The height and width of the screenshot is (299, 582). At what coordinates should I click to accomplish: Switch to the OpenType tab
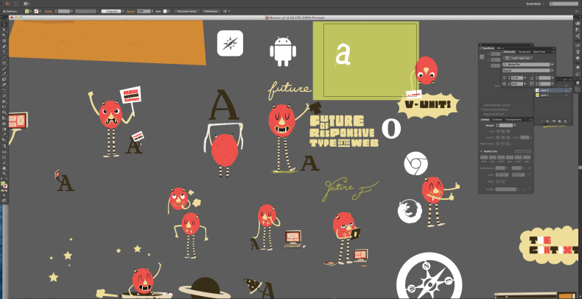(x=539, y=52)
